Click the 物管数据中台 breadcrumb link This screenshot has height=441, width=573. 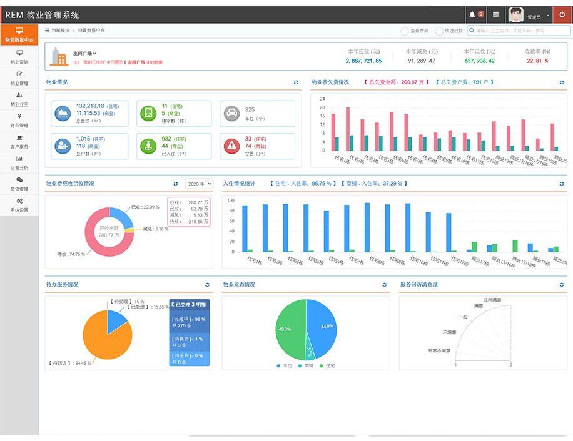91,31
